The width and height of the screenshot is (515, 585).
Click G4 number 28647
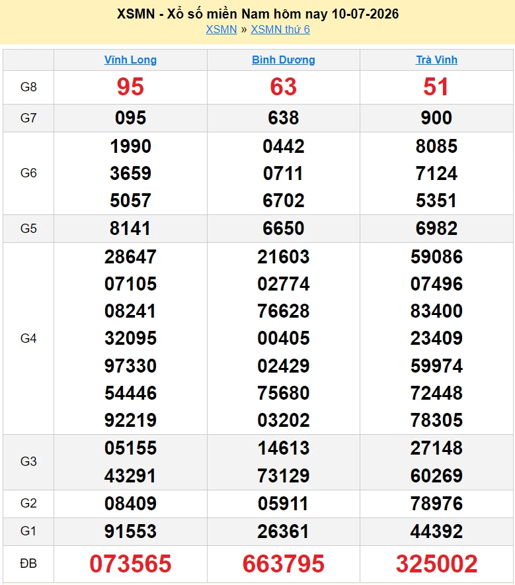point(130,257)
